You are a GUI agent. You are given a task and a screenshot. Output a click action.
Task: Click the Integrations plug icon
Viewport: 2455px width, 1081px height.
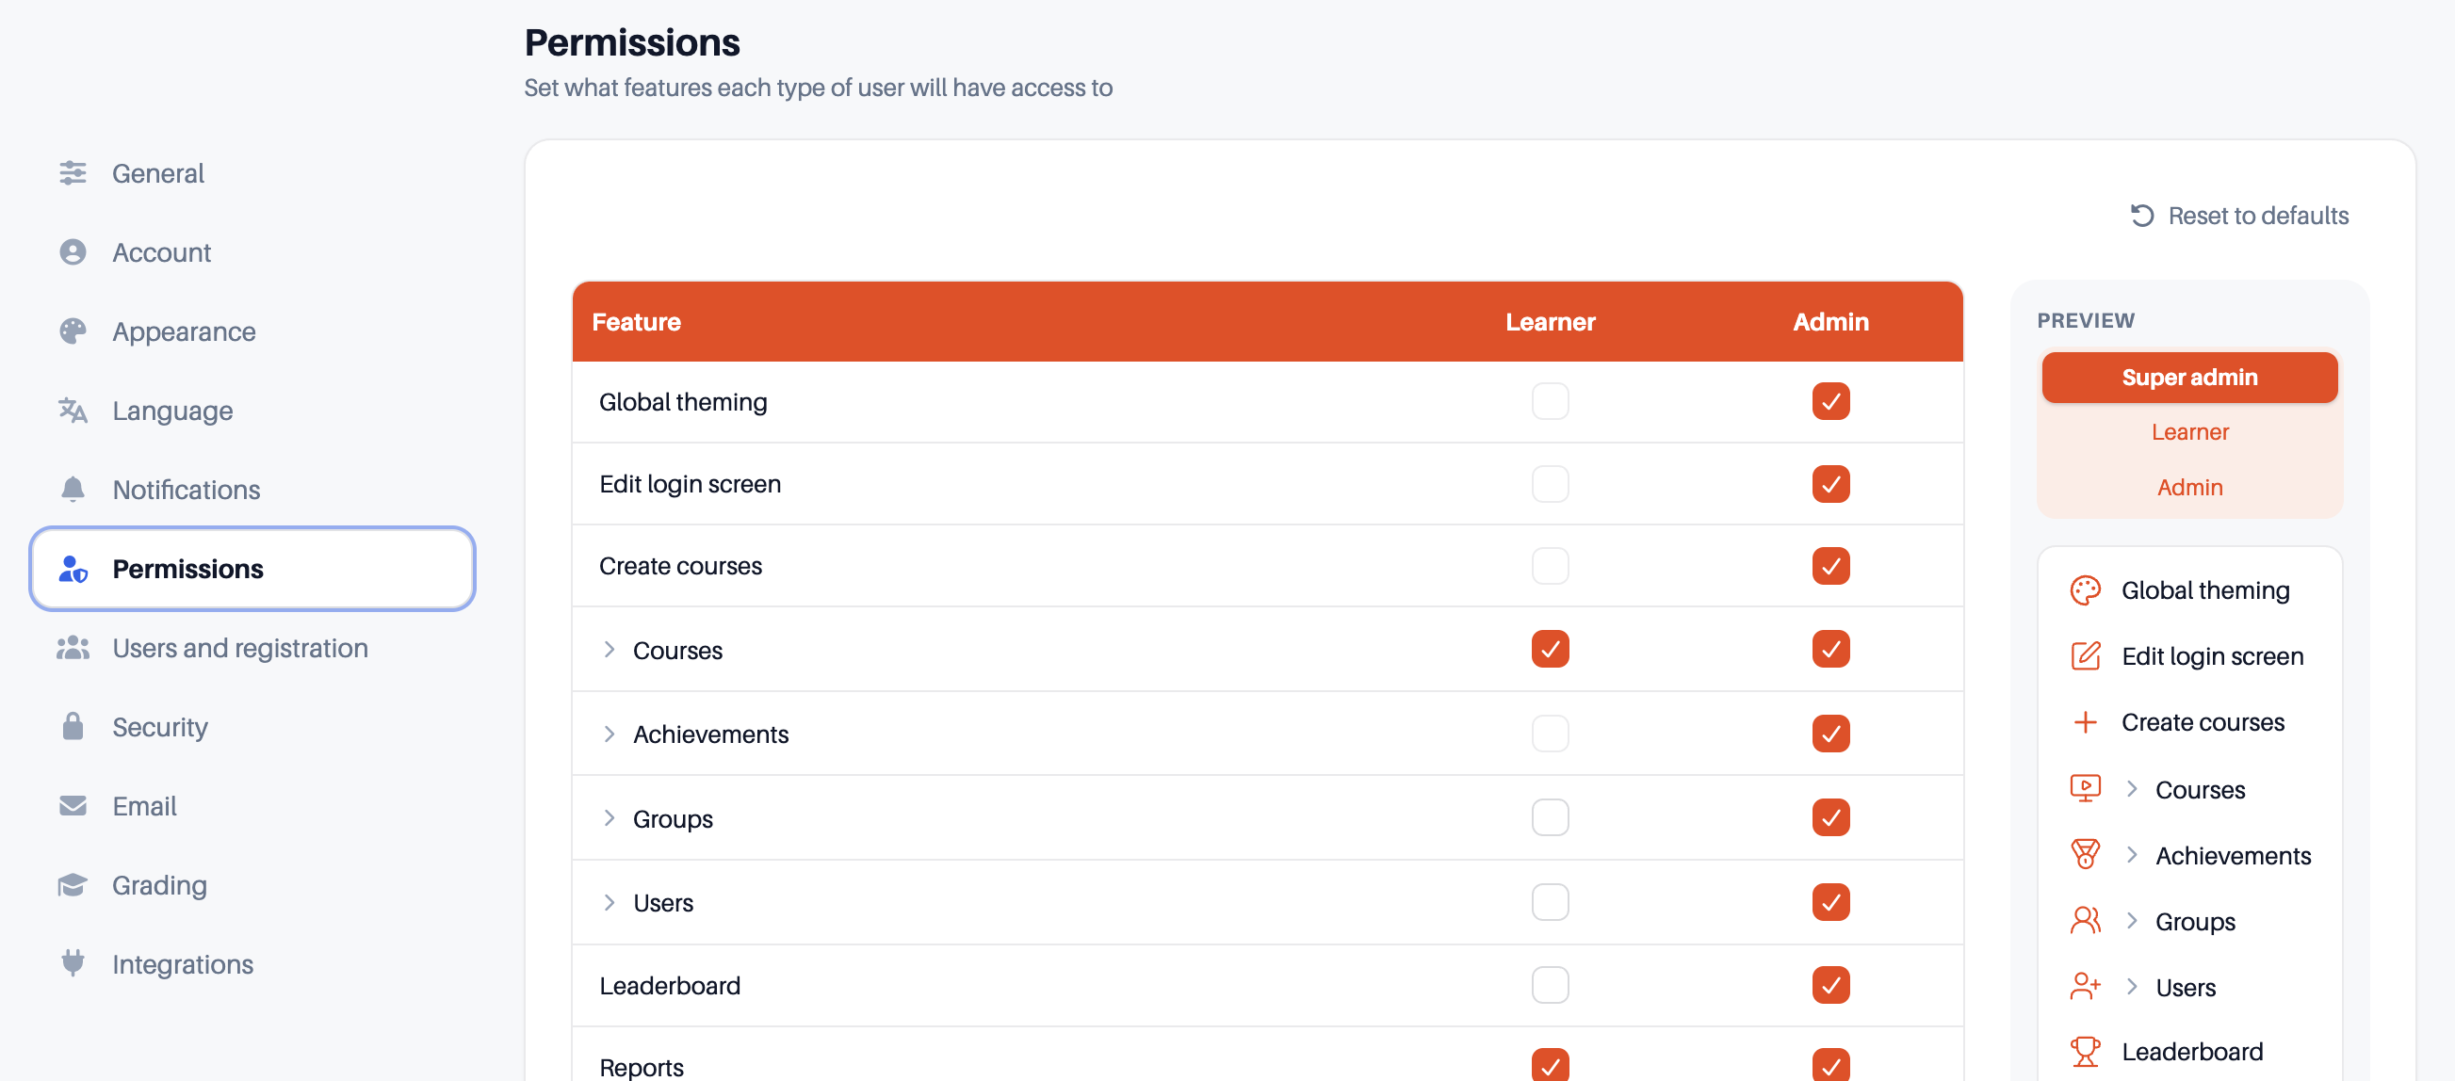(73, 964)
